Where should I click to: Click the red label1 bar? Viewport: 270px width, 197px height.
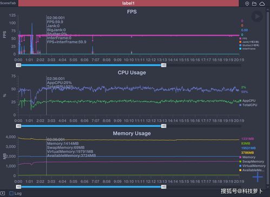128,3
